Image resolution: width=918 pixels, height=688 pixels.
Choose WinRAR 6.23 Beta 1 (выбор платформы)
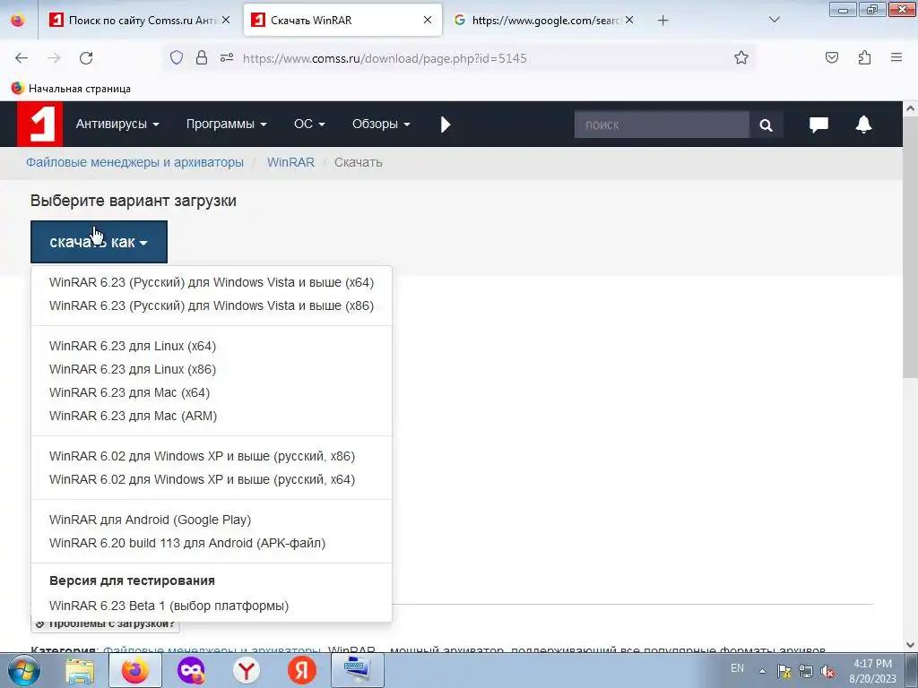pos(169,606)
